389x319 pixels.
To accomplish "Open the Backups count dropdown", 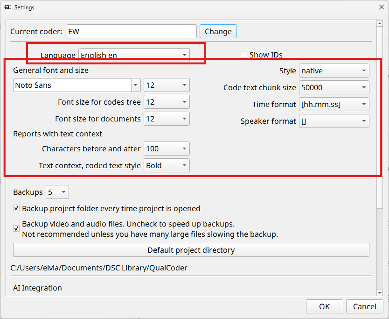I will [57, 192].
